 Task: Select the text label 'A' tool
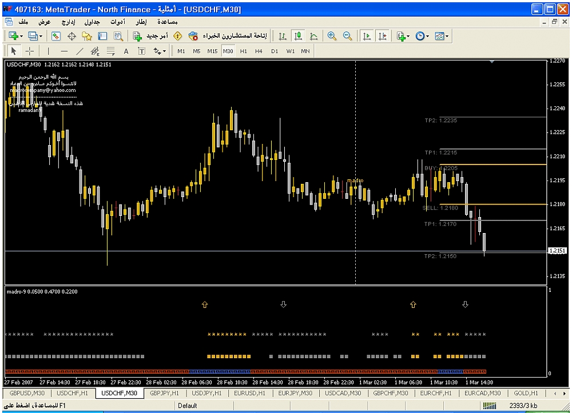point(126,51)
